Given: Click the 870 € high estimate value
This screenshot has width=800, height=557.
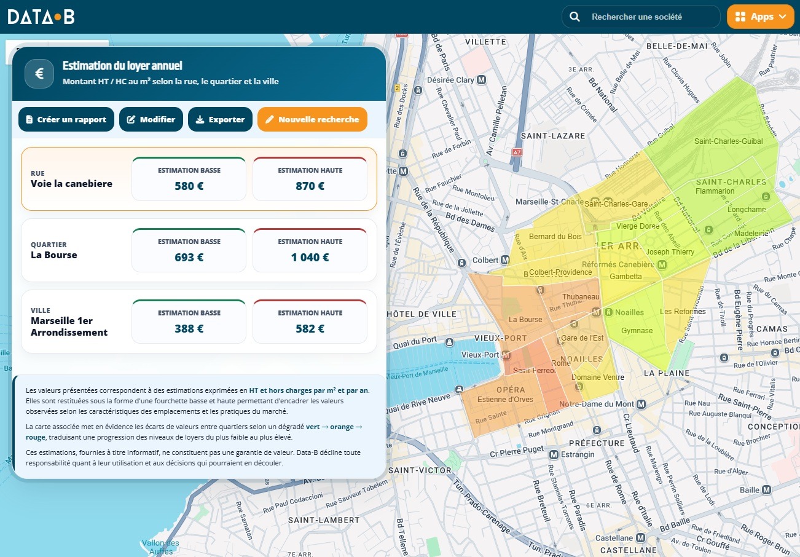Looking at the screenshot, I should (310, 186).
